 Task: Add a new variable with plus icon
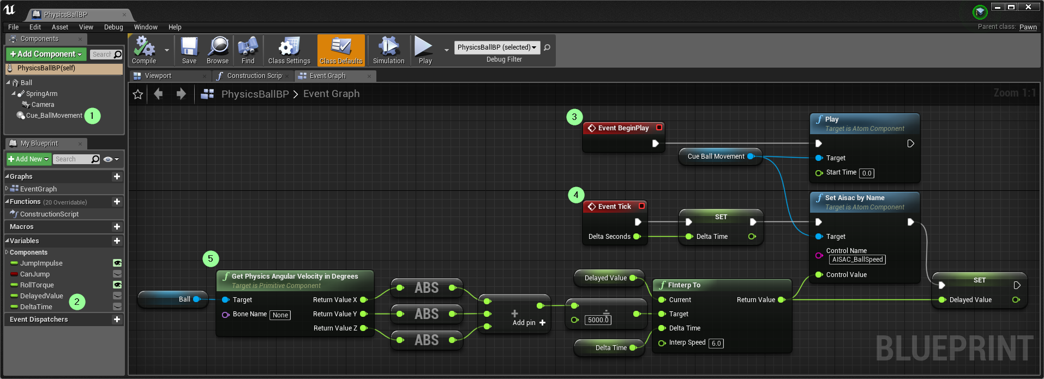click(117, 241)
